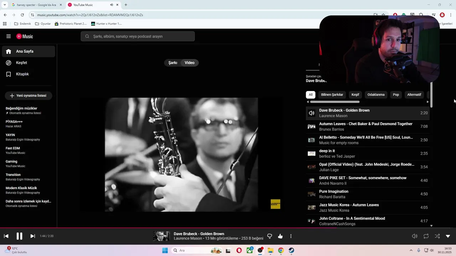456x256 pixels.
Task: Open the player bar album thumbnail
Action: (x=161, y=236)
